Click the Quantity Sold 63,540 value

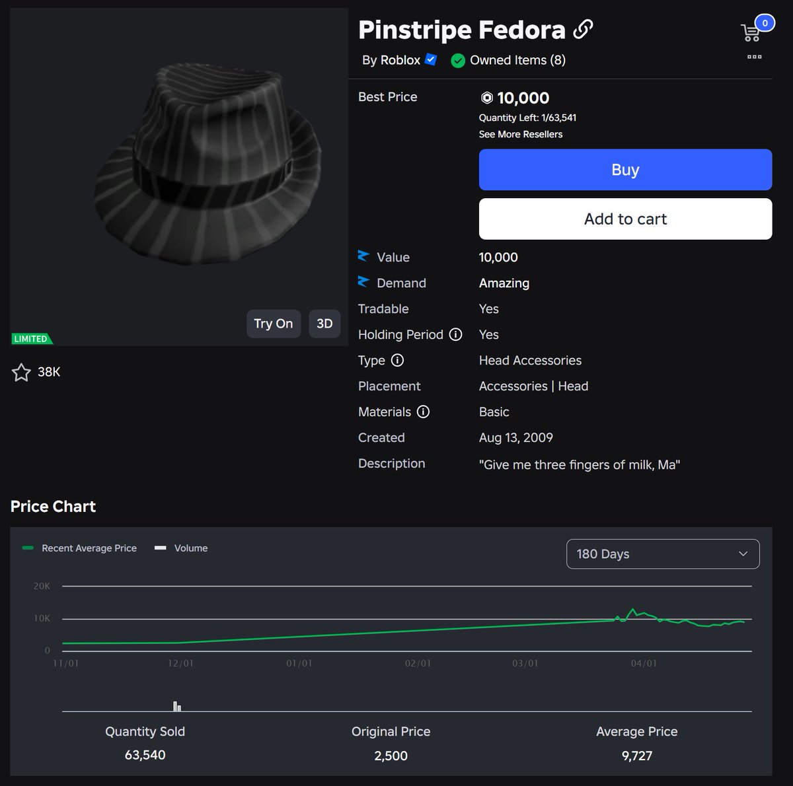pos(145,755)
